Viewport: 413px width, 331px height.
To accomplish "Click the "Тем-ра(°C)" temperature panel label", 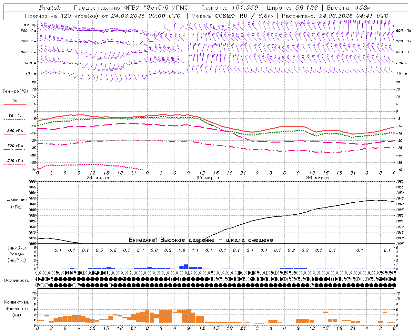I will (x=15, y=91).
